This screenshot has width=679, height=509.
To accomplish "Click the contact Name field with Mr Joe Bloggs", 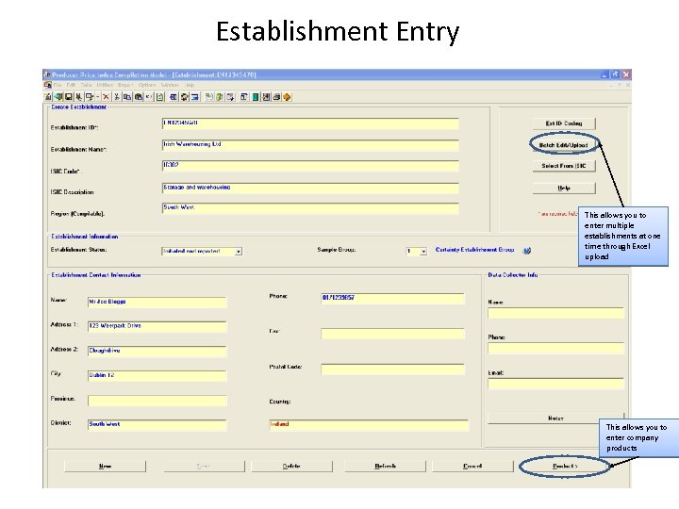I will point(157,302).
